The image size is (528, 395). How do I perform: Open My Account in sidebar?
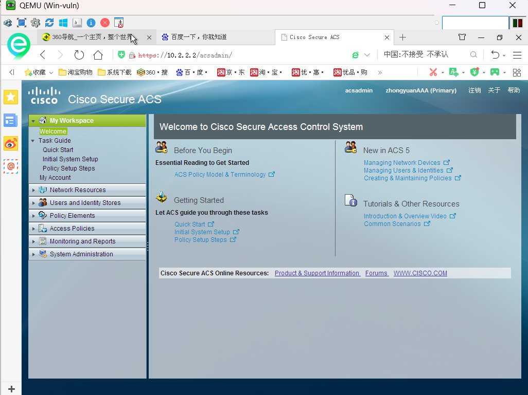click(55, 178)
